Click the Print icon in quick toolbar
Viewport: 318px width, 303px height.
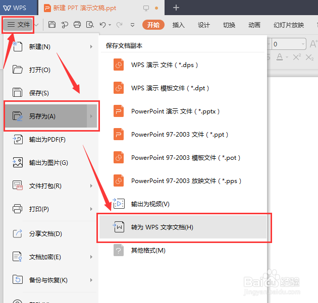pos(77,25)
